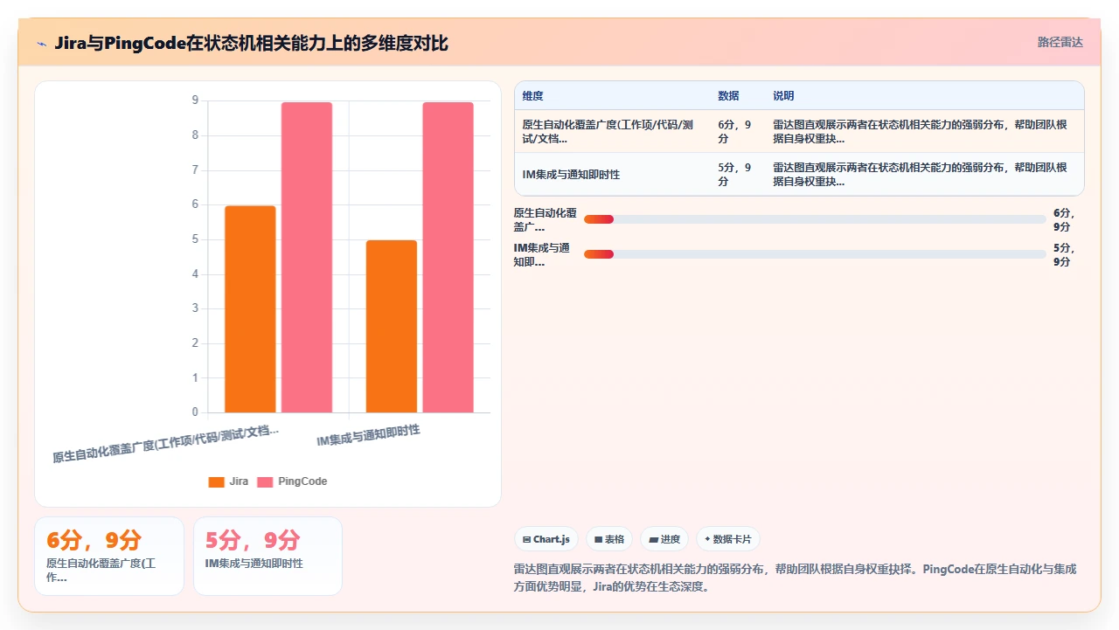1119x630 pixels.
Task: Click the 路径雷达 label in header
Action: [1060, 42]
